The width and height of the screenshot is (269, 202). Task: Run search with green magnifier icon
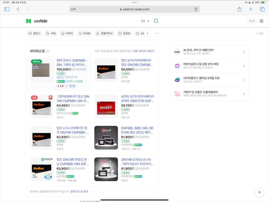pos(156,21)
